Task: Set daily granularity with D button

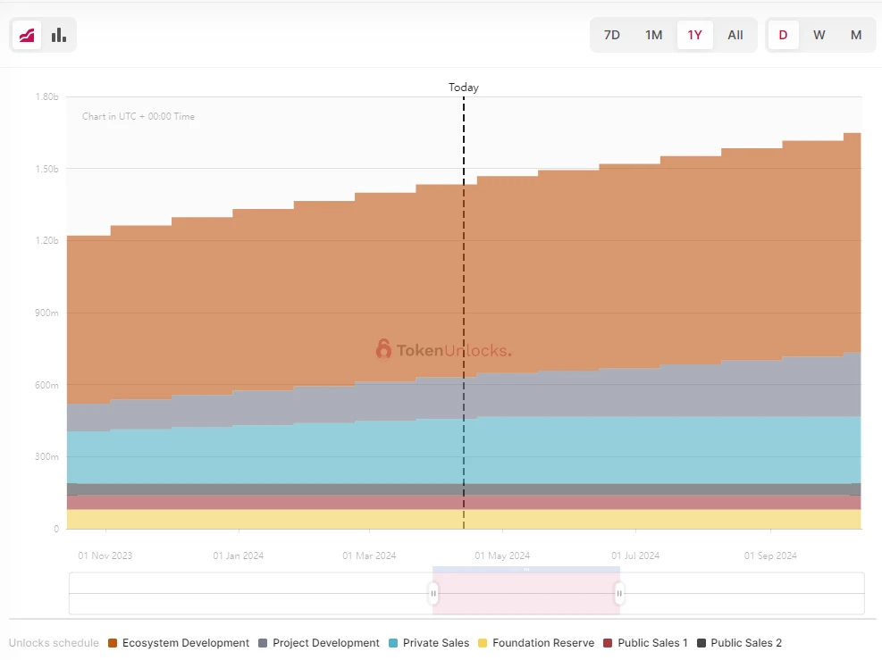Action: (784, 35)
